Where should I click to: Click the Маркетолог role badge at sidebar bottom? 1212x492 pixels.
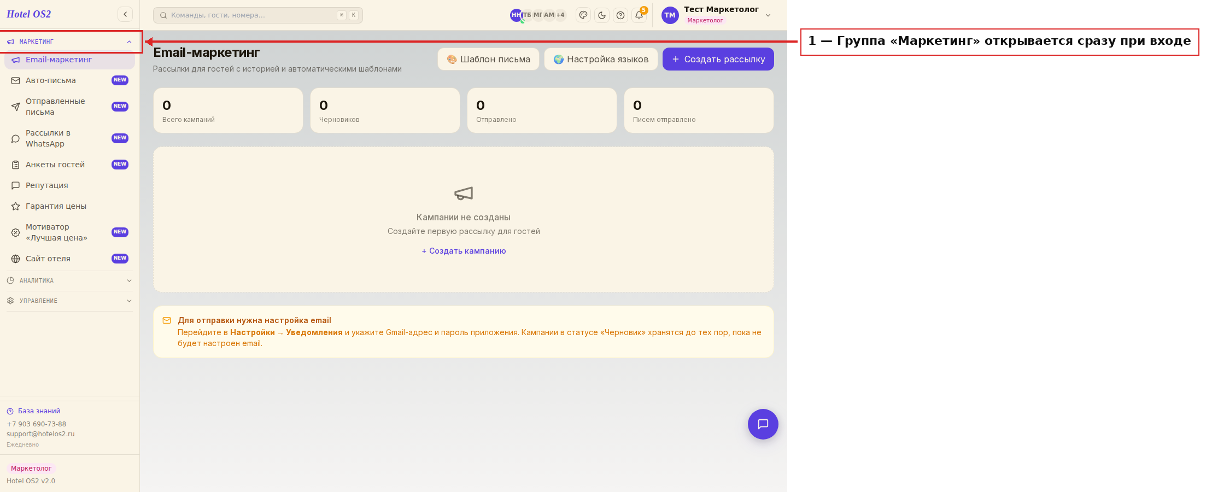tap(31, 468)
